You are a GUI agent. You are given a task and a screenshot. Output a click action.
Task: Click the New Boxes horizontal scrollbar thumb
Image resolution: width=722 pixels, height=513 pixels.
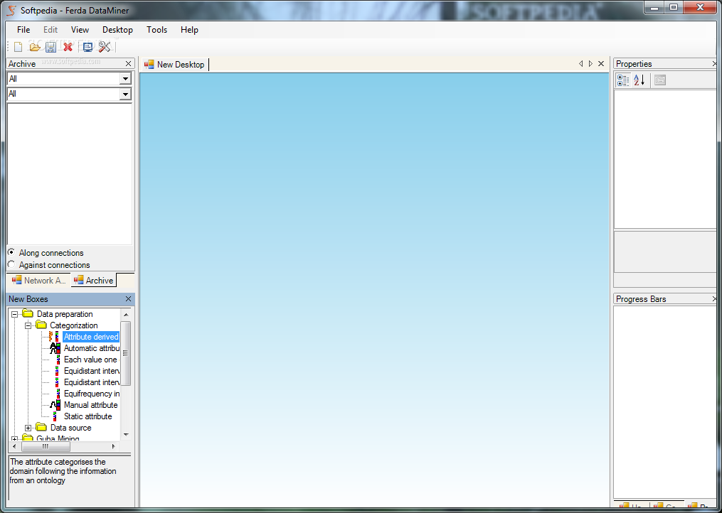click(x=46, y=446)
